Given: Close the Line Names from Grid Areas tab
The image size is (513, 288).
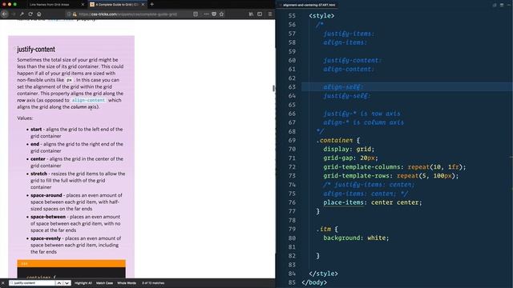Looking at the screenshot, I should 83,5.
